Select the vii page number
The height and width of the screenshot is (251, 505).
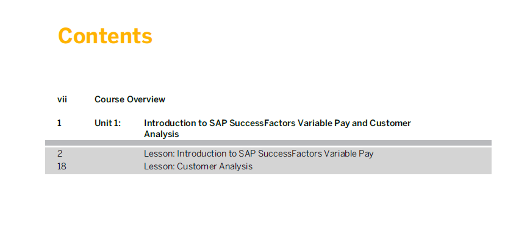point(62,99)
